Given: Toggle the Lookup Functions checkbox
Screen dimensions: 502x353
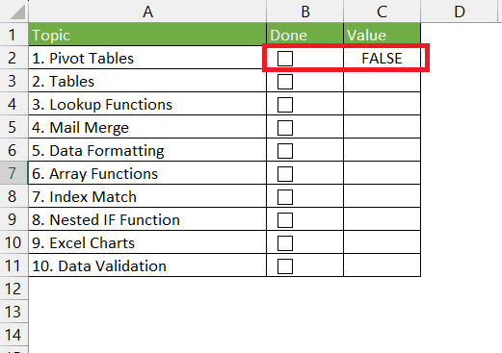Looking at the screenshot, I should (x=285, y=105).
